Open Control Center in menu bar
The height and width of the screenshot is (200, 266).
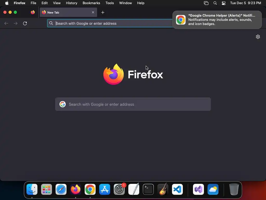tap(224, 3)
